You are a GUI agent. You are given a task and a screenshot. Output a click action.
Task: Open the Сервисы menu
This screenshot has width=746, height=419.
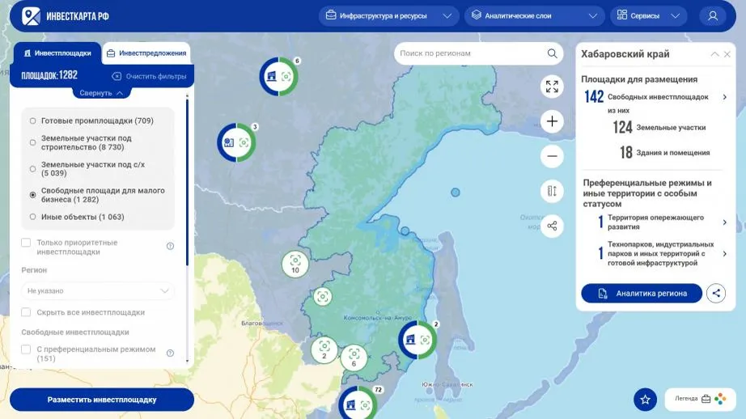648,16
